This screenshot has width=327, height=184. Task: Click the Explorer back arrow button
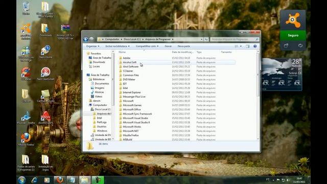coord(86,39)
